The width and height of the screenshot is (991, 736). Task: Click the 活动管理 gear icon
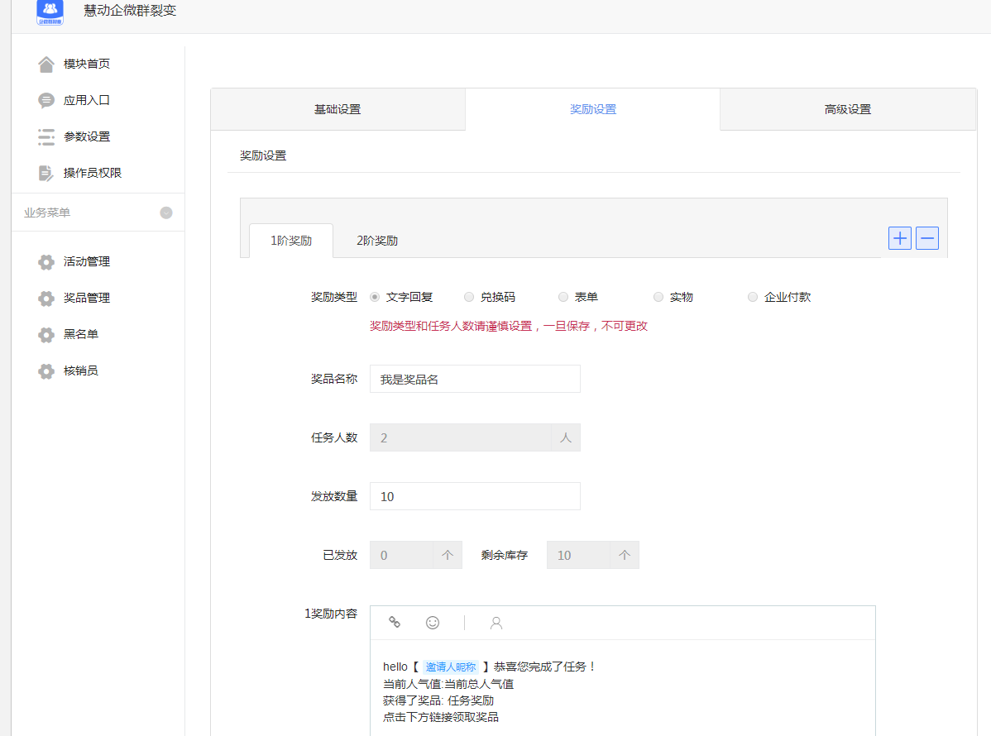click(x=47, y=261)
